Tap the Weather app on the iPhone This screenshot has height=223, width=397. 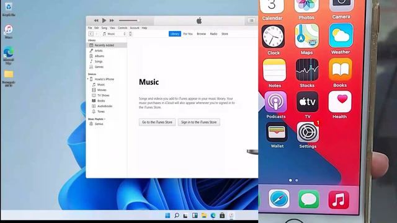tap(341, 35)
